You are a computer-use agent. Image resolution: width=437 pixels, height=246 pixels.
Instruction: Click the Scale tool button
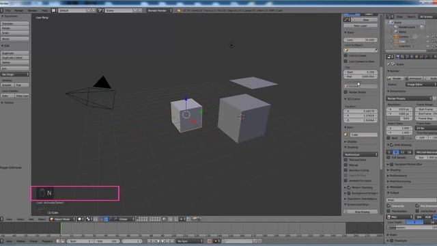pyautogui.click(x=15, y=33)
